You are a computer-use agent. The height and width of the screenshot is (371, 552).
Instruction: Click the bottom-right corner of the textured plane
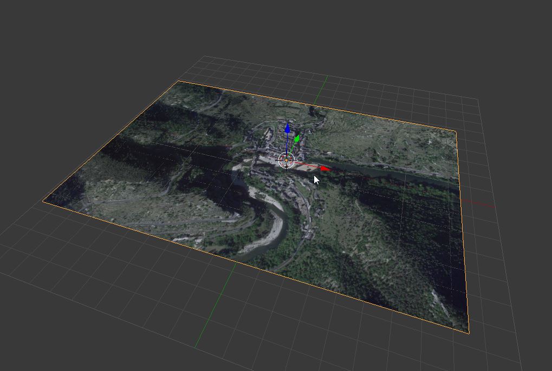point(468,332)
